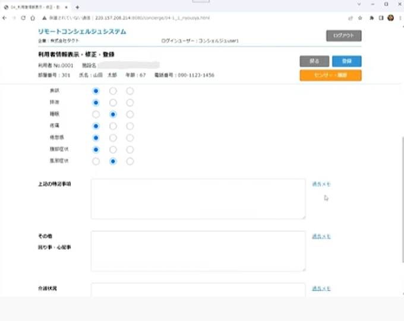Click the blue 登録 button
Image resolution: width=404 pixels, height=321 pixels.
point(346,61)
